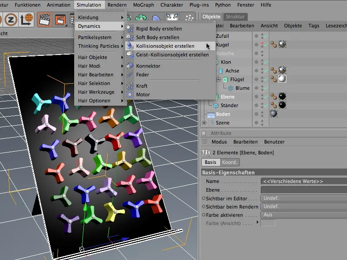Select the white material tag on Flügel

pos(282,79)
